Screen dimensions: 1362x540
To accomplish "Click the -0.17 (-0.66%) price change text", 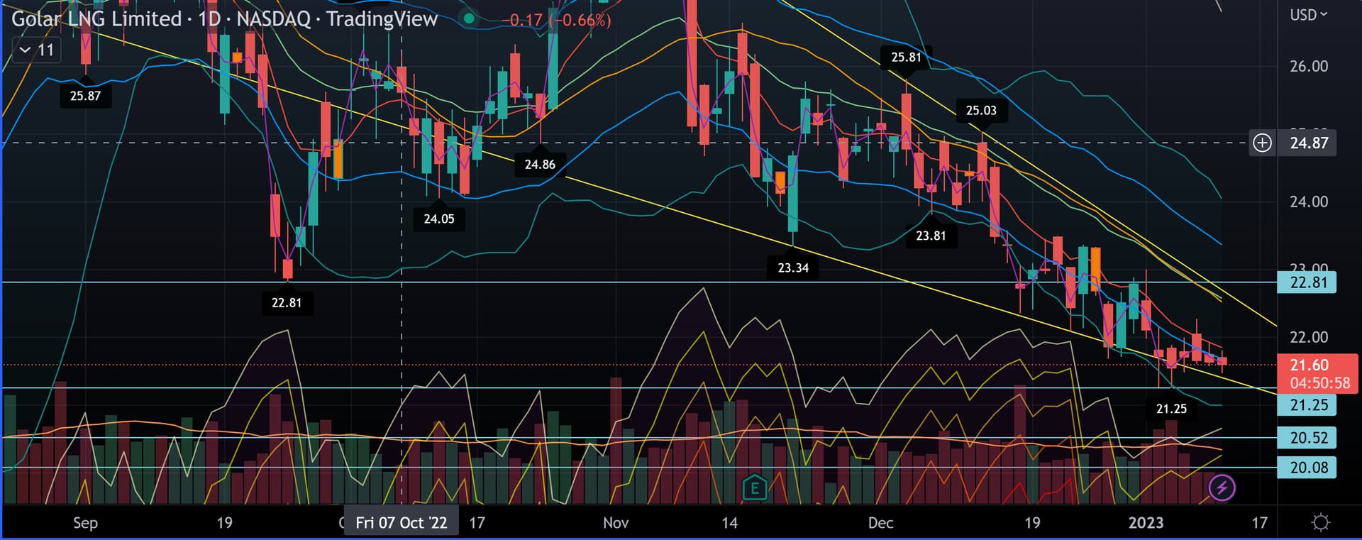I will (x=556, y=20).
